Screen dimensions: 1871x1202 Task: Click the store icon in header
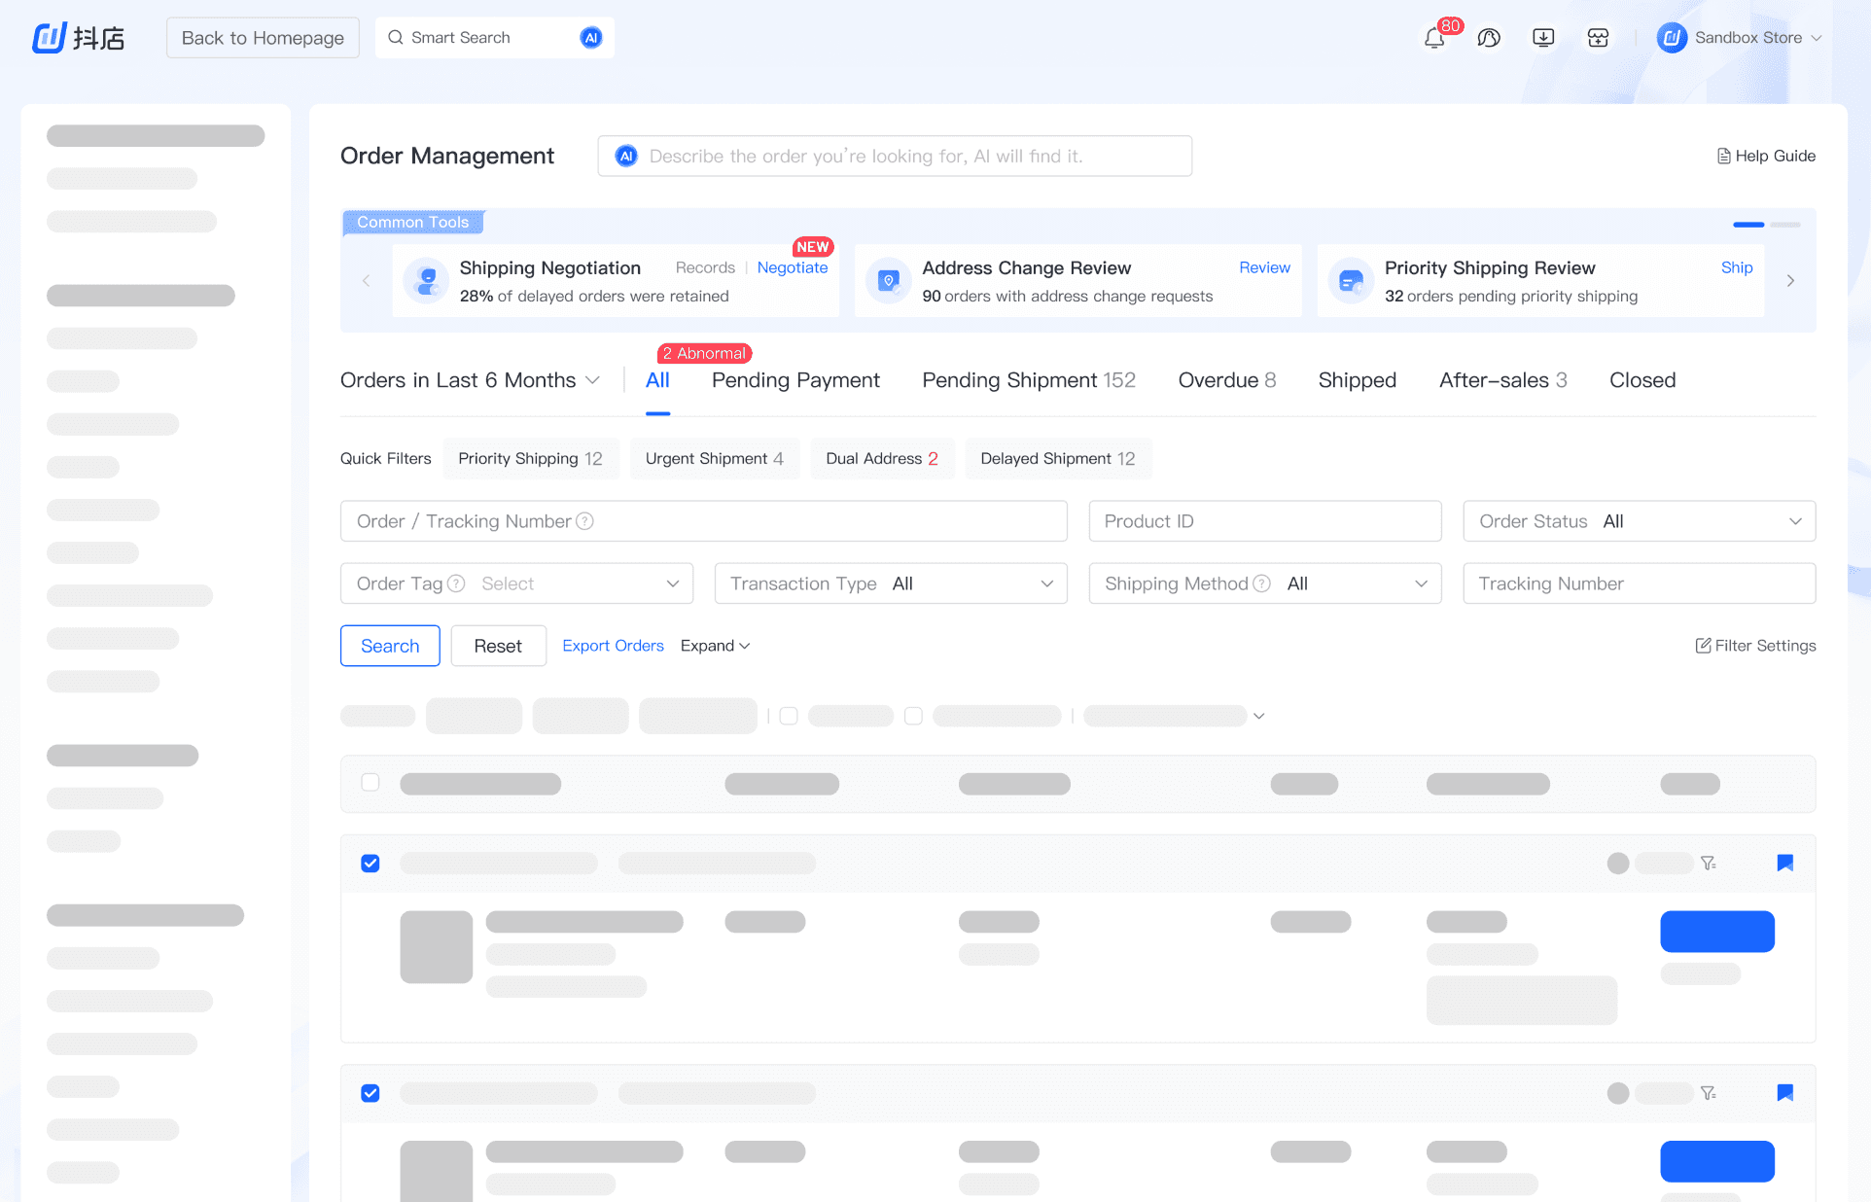1598,38
